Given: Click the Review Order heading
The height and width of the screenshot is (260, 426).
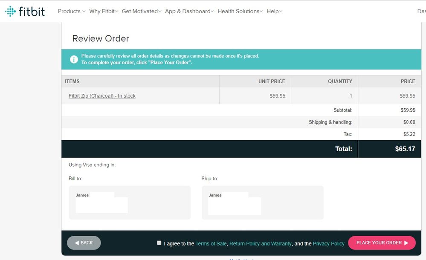Looking at the screenshot, I should click(x=101, y=39).
